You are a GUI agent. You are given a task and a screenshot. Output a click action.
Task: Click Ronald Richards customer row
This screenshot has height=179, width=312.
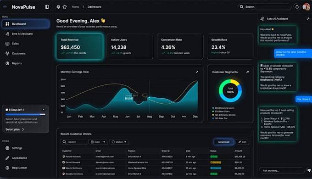[x=155, y=157]
